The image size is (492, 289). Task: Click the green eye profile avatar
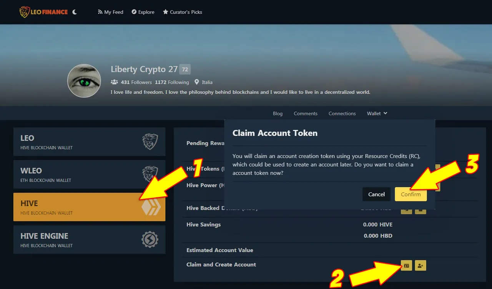pos(84,80)
